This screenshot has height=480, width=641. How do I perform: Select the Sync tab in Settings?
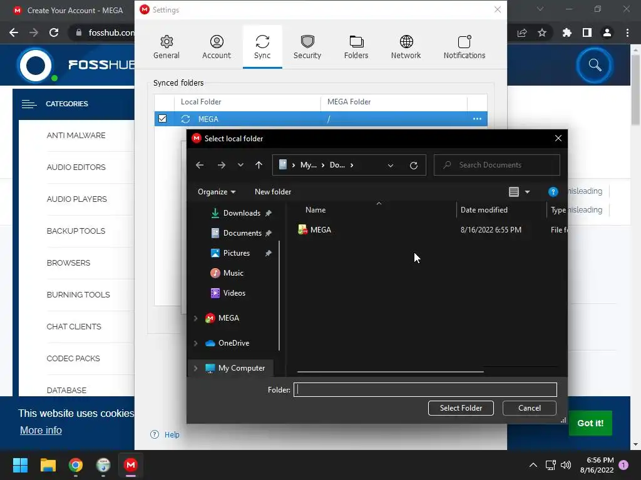(262, 47)
